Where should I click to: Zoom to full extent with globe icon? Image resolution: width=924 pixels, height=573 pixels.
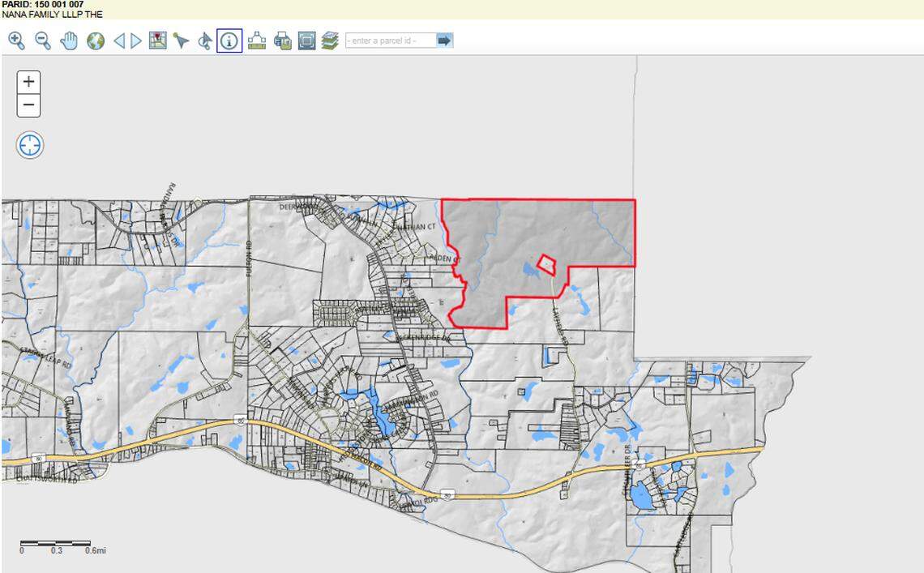click(96, 40)
